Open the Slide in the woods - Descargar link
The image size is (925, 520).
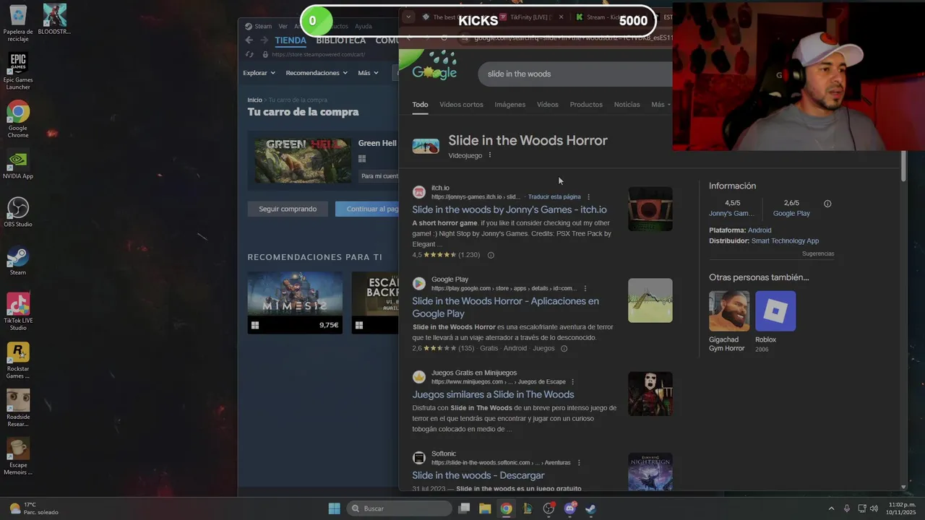478,475
